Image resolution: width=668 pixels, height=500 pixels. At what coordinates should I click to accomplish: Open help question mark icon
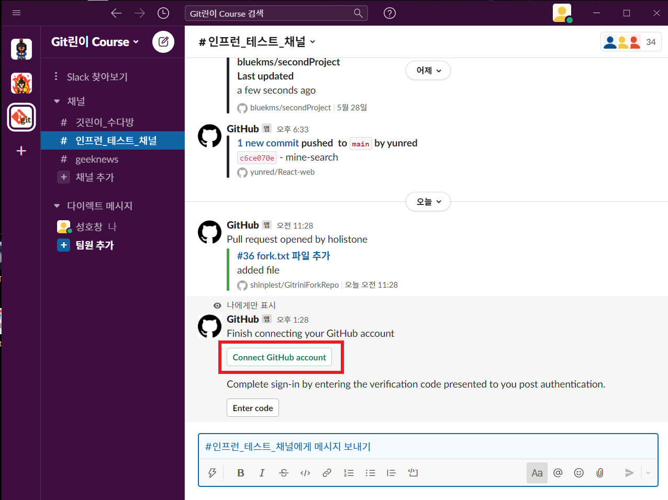coord(389,13)
